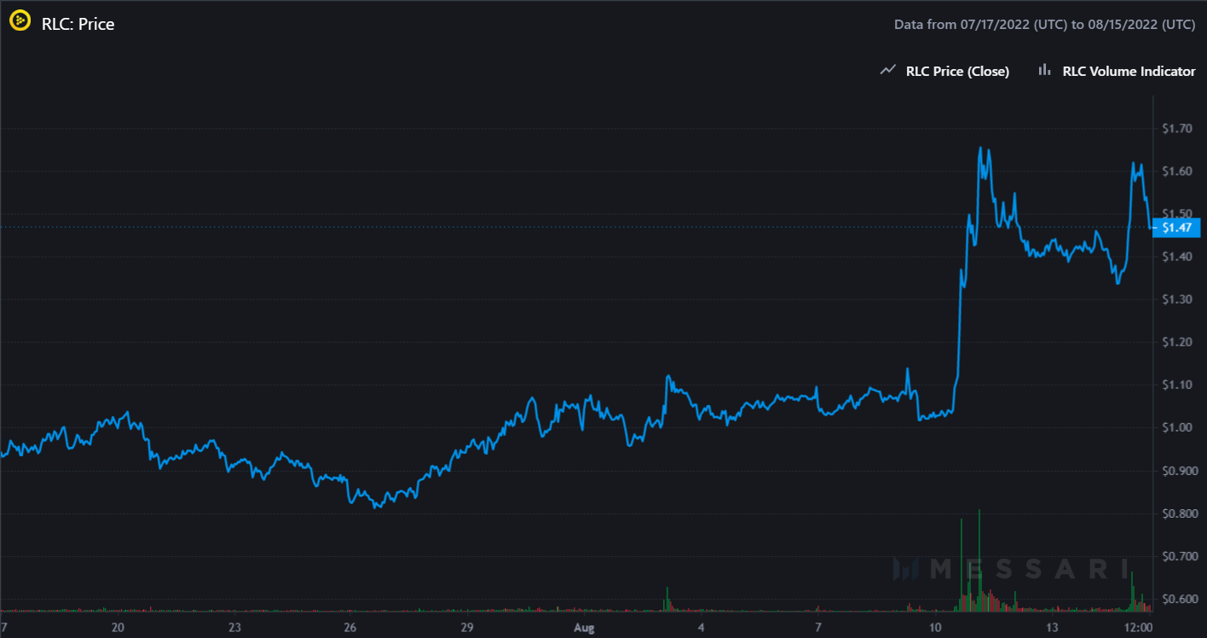Click the $1.70 price axis label

click(x=1176, y=129)
